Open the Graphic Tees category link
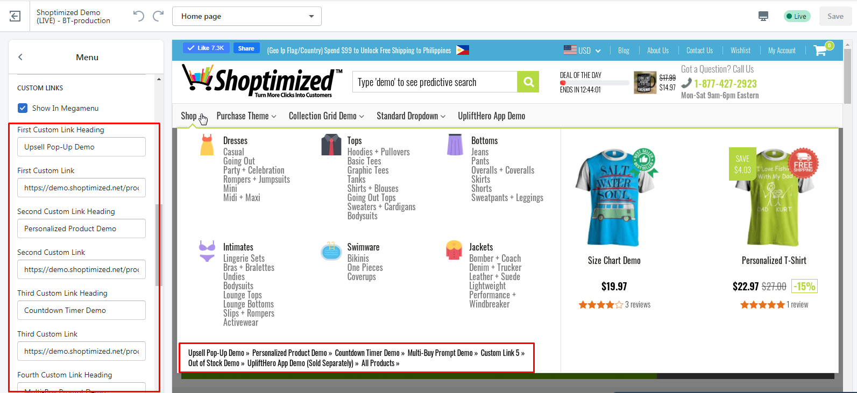857x393 pixels. (x=368, y=170)
